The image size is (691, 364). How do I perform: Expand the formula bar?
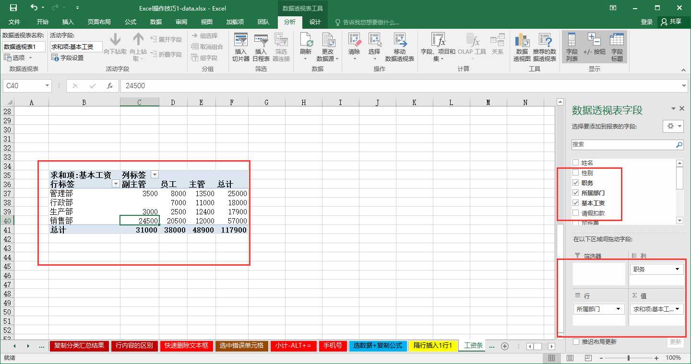click(684, 86)
